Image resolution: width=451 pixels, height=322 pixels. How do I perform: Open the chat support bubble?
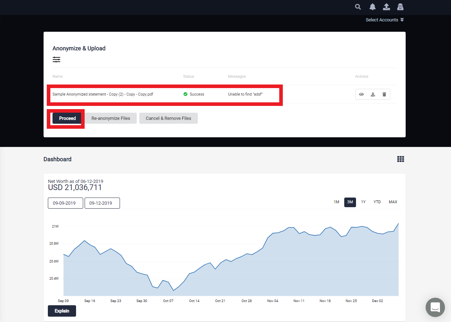435,307
